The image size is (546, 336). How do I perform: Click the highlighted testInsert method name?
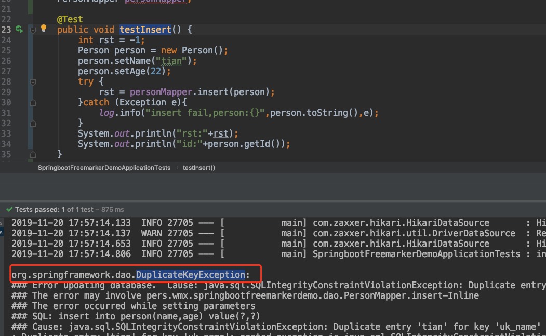pyautogui.click(x=145, y=30)
